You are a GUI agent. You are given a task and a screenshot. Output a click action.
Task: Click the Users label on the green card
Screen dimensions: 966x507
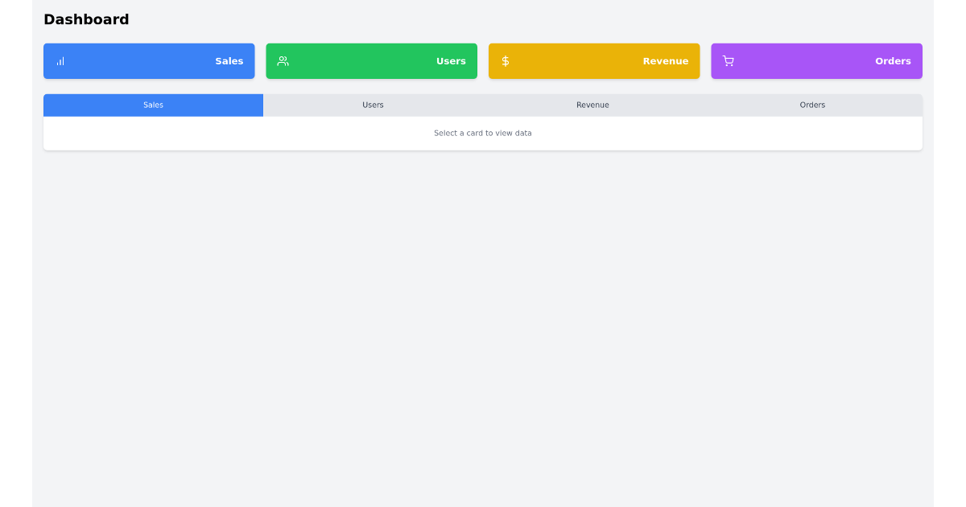point(451,60)
